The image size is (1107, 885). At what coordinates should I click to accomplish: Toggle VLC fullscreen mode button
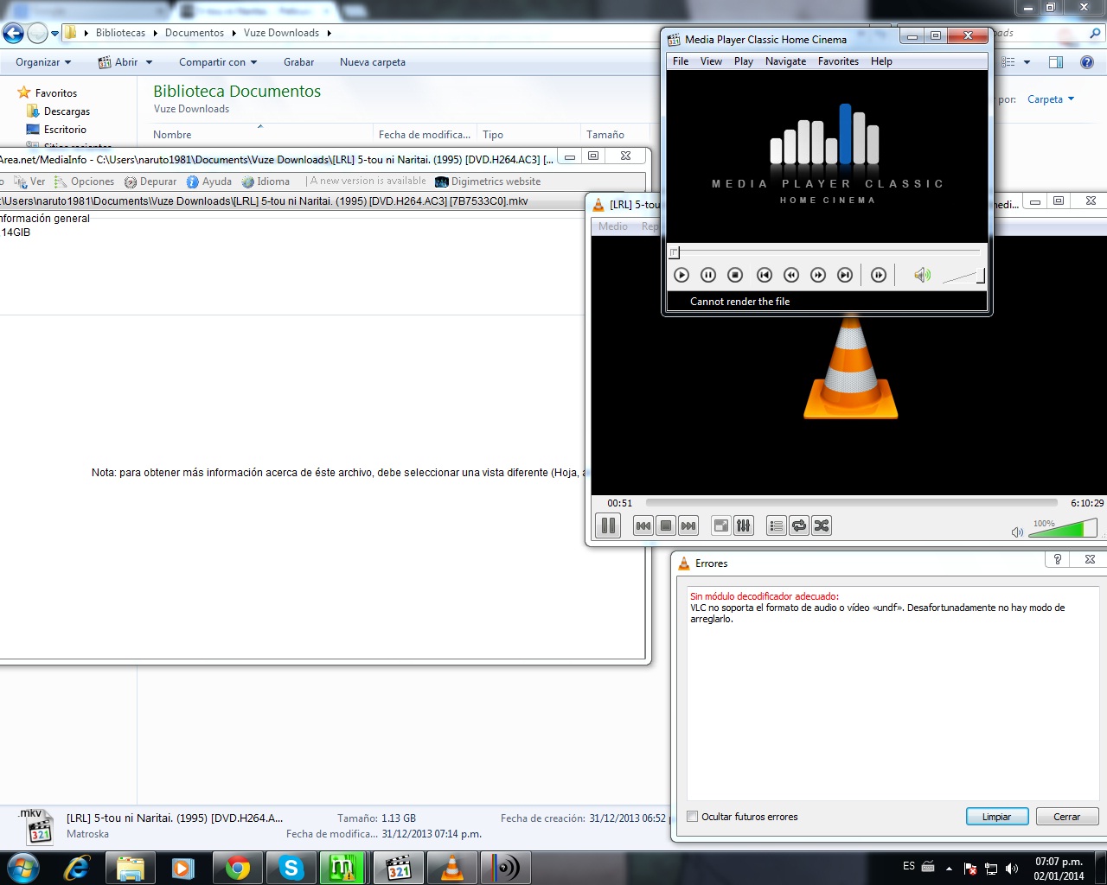720,525
